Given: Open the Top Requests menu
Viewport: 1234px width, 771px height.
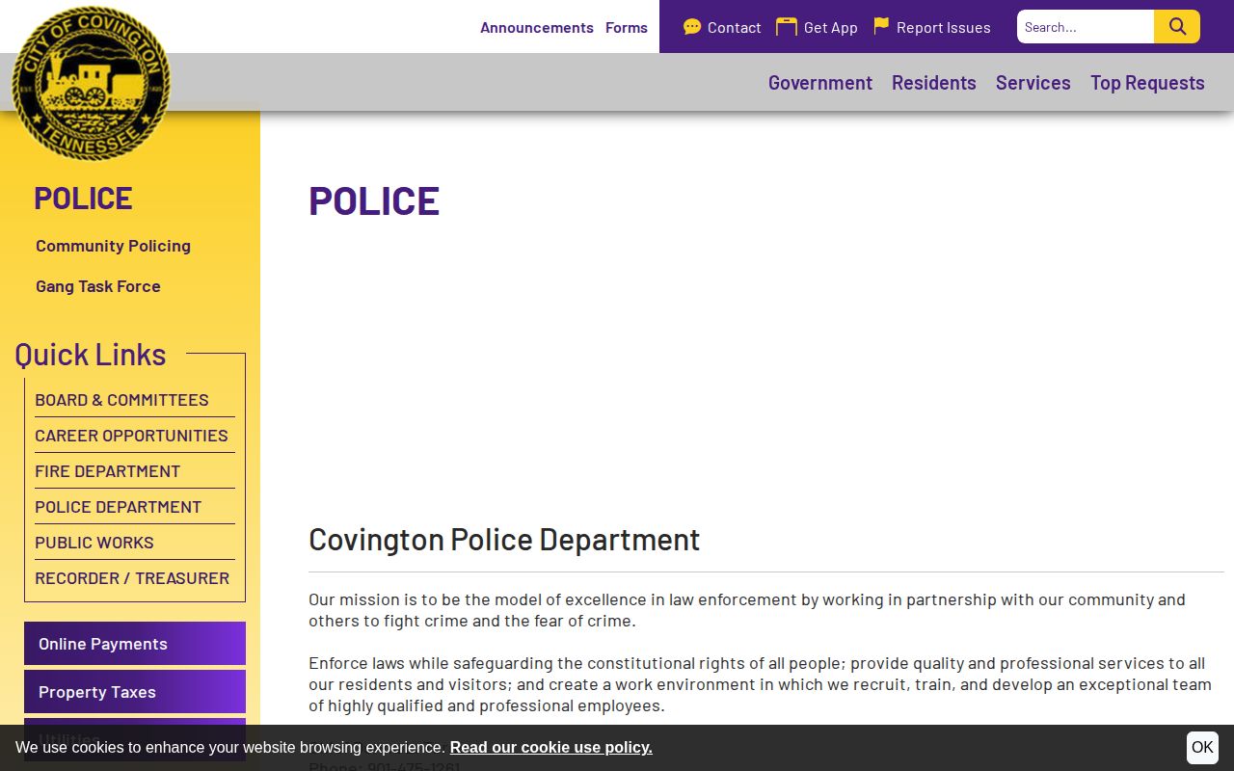Looking at the screenshot, I should [x=1147, y=83].
